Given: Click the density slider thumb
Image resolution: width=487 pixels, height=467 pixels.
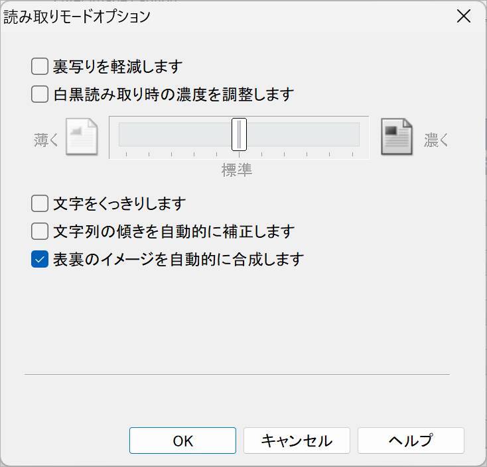Looking at the screenshot, I should coord(239,134).
